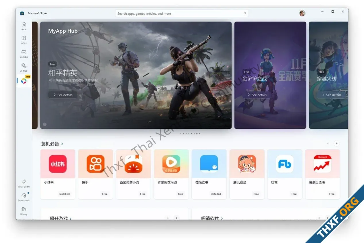
Task: Expand the 畅销软件 section heading
Action: click(x=212, y=218)
